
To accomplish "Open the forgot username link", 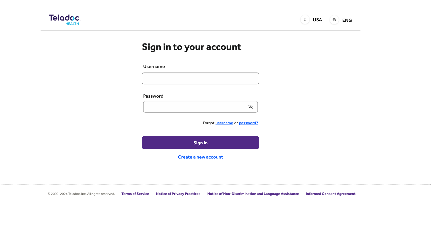I will [x=224, y=123].
